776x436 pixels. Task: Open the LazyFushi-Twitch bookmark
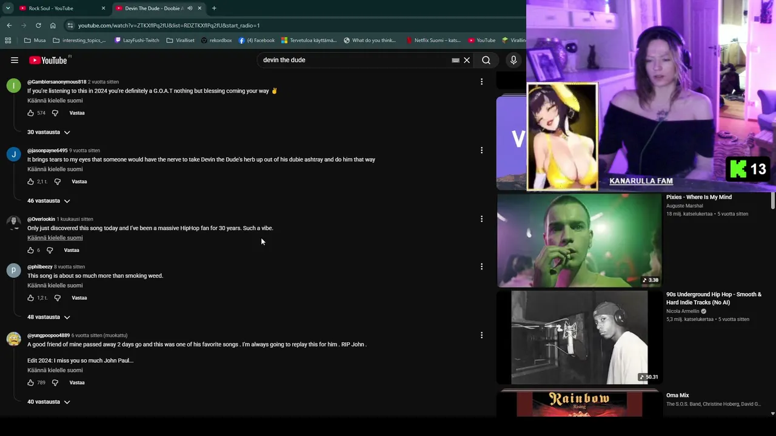(x=136, y=41)
